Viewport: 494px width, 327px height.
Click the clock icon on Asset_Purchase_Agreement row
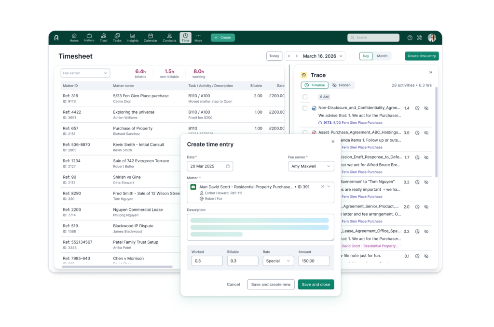coord(417,133)
